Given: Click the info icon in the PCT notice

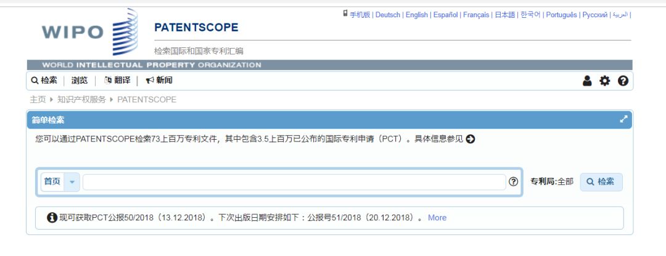Looking at the screenshot, I should click(x=52, y=217).
